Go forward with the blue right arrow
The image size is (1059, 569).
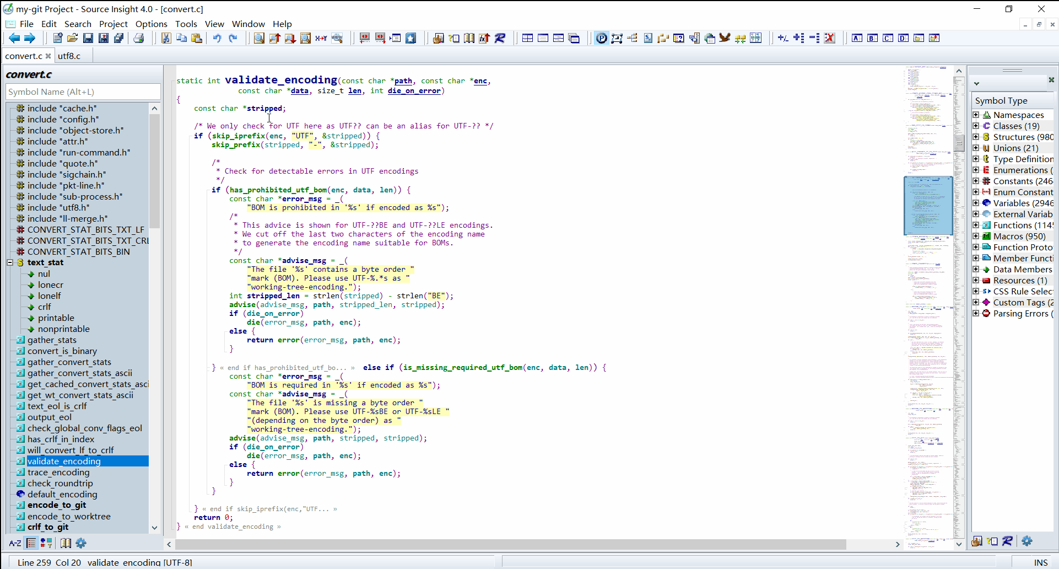pyautogui.click(x=30, y=38)
